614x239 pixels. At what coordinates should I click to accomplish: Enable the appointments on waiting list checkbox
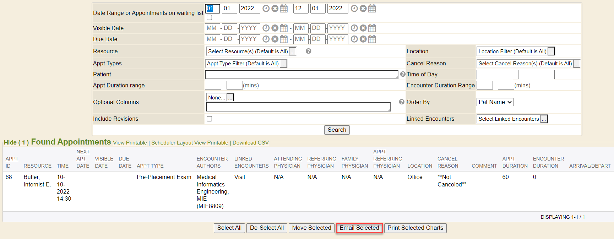210,17
